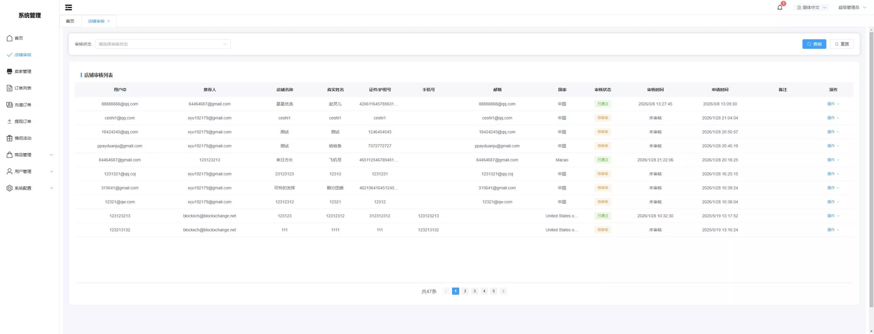Click the 订单列表 document icon
The image size is (874, 334).
(x=10, y=88)
